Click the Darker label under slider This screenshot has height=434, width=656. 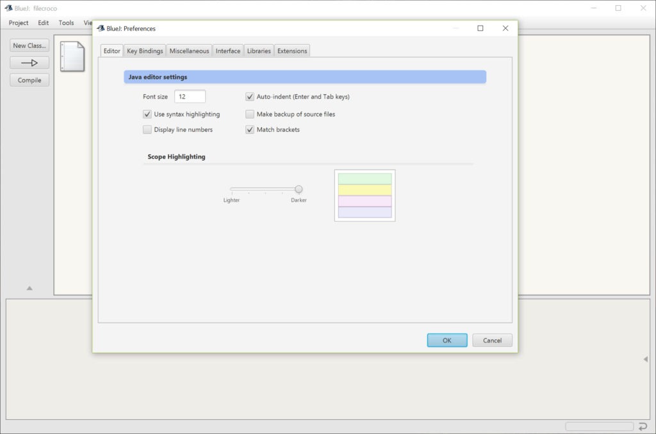299,200
